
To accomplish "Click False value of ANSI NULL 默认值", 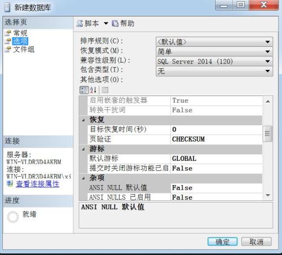I will (x=216, y=188).
